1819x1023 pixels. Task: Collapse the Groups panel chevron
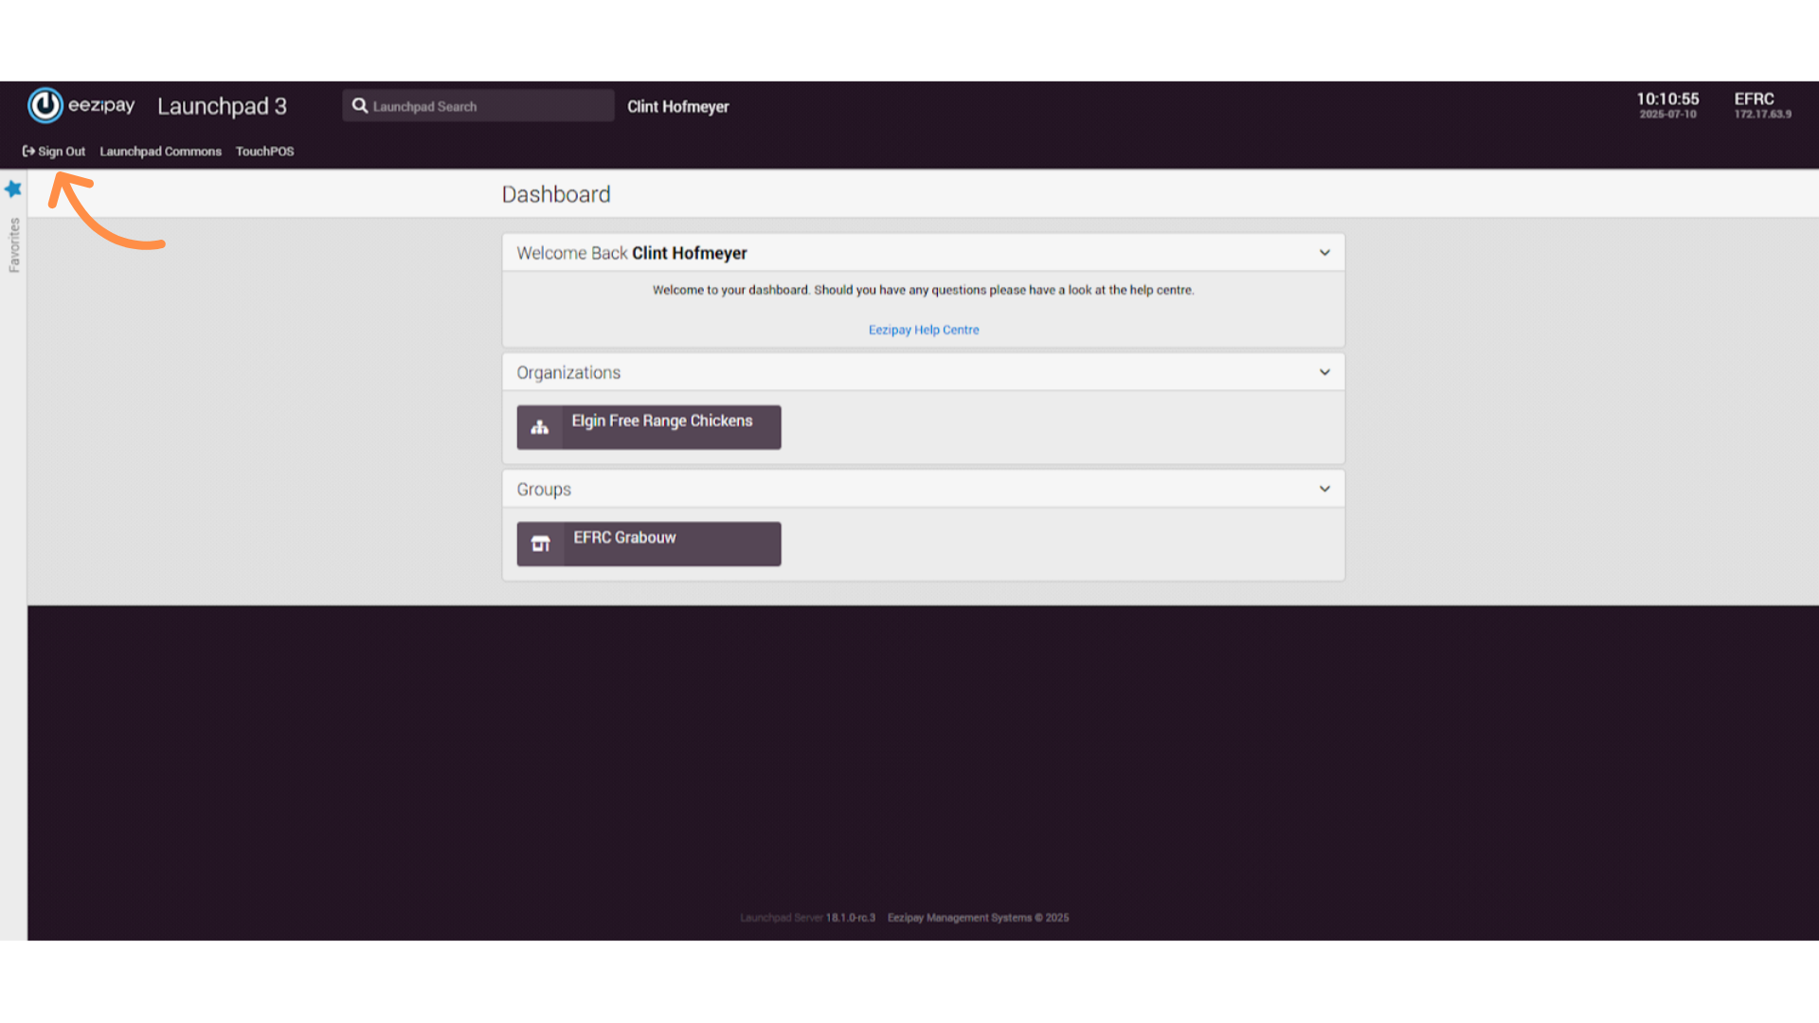(x=1324, y=489)
